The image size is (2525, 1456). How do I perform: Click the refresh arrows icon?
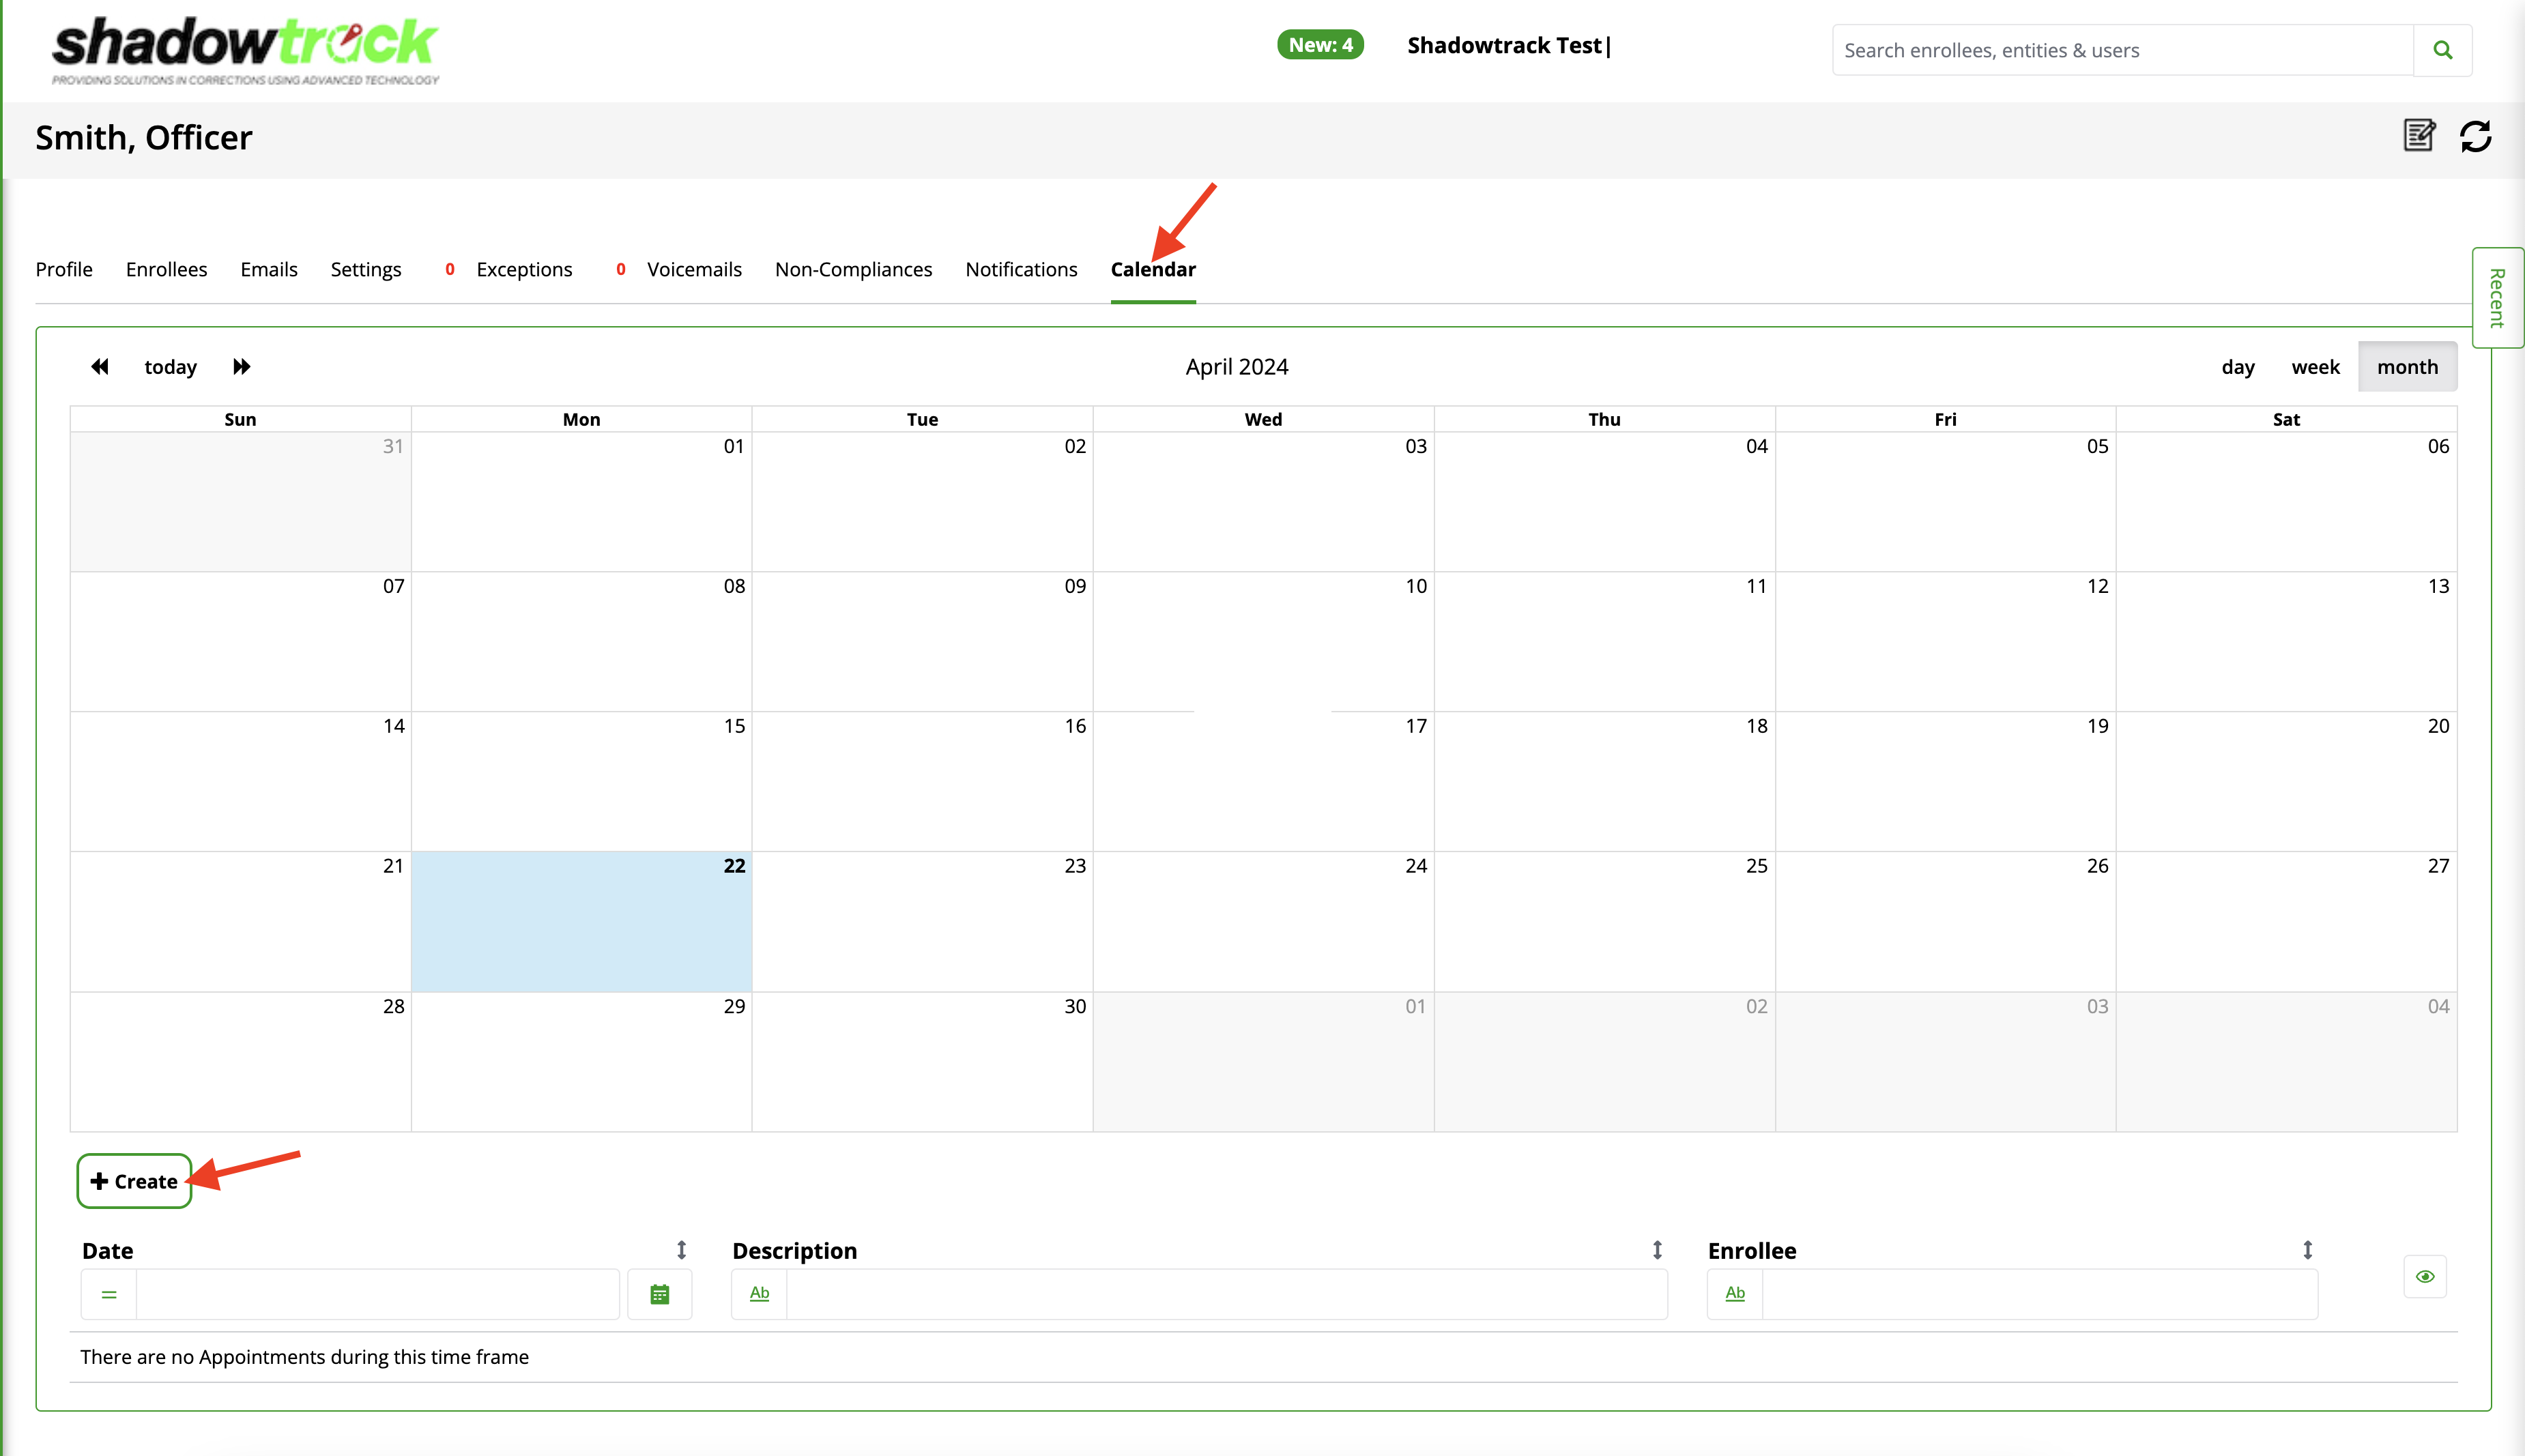coord(2476,136)
